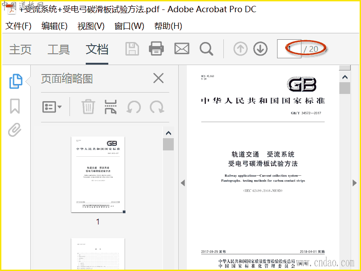Open the page thumbnails sidebar icon

tap(16, 81)
